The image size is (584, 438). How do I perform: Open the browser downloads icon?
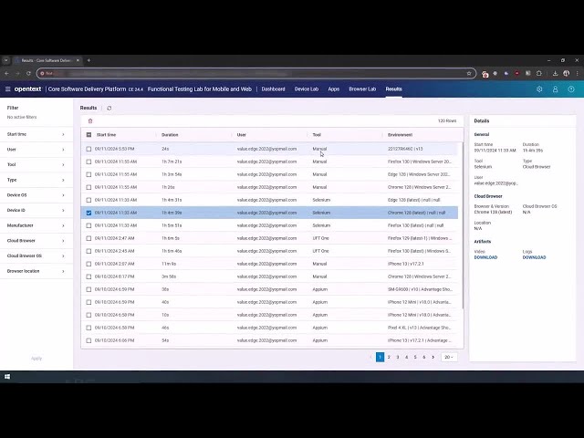[x=555, y=73]
